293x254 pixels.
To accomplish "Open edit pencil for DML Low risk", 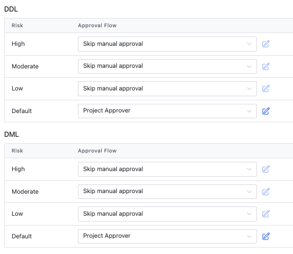I will click(x=266, y=214).
